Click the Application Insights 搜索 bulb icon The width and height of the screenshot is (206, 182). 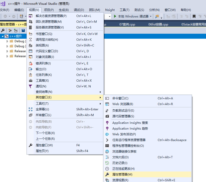pyautogui.click(x=107, y=123)
